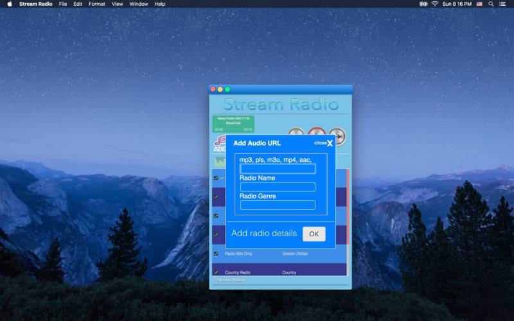Click the Golden Oldies genre text

click(295, 254)
